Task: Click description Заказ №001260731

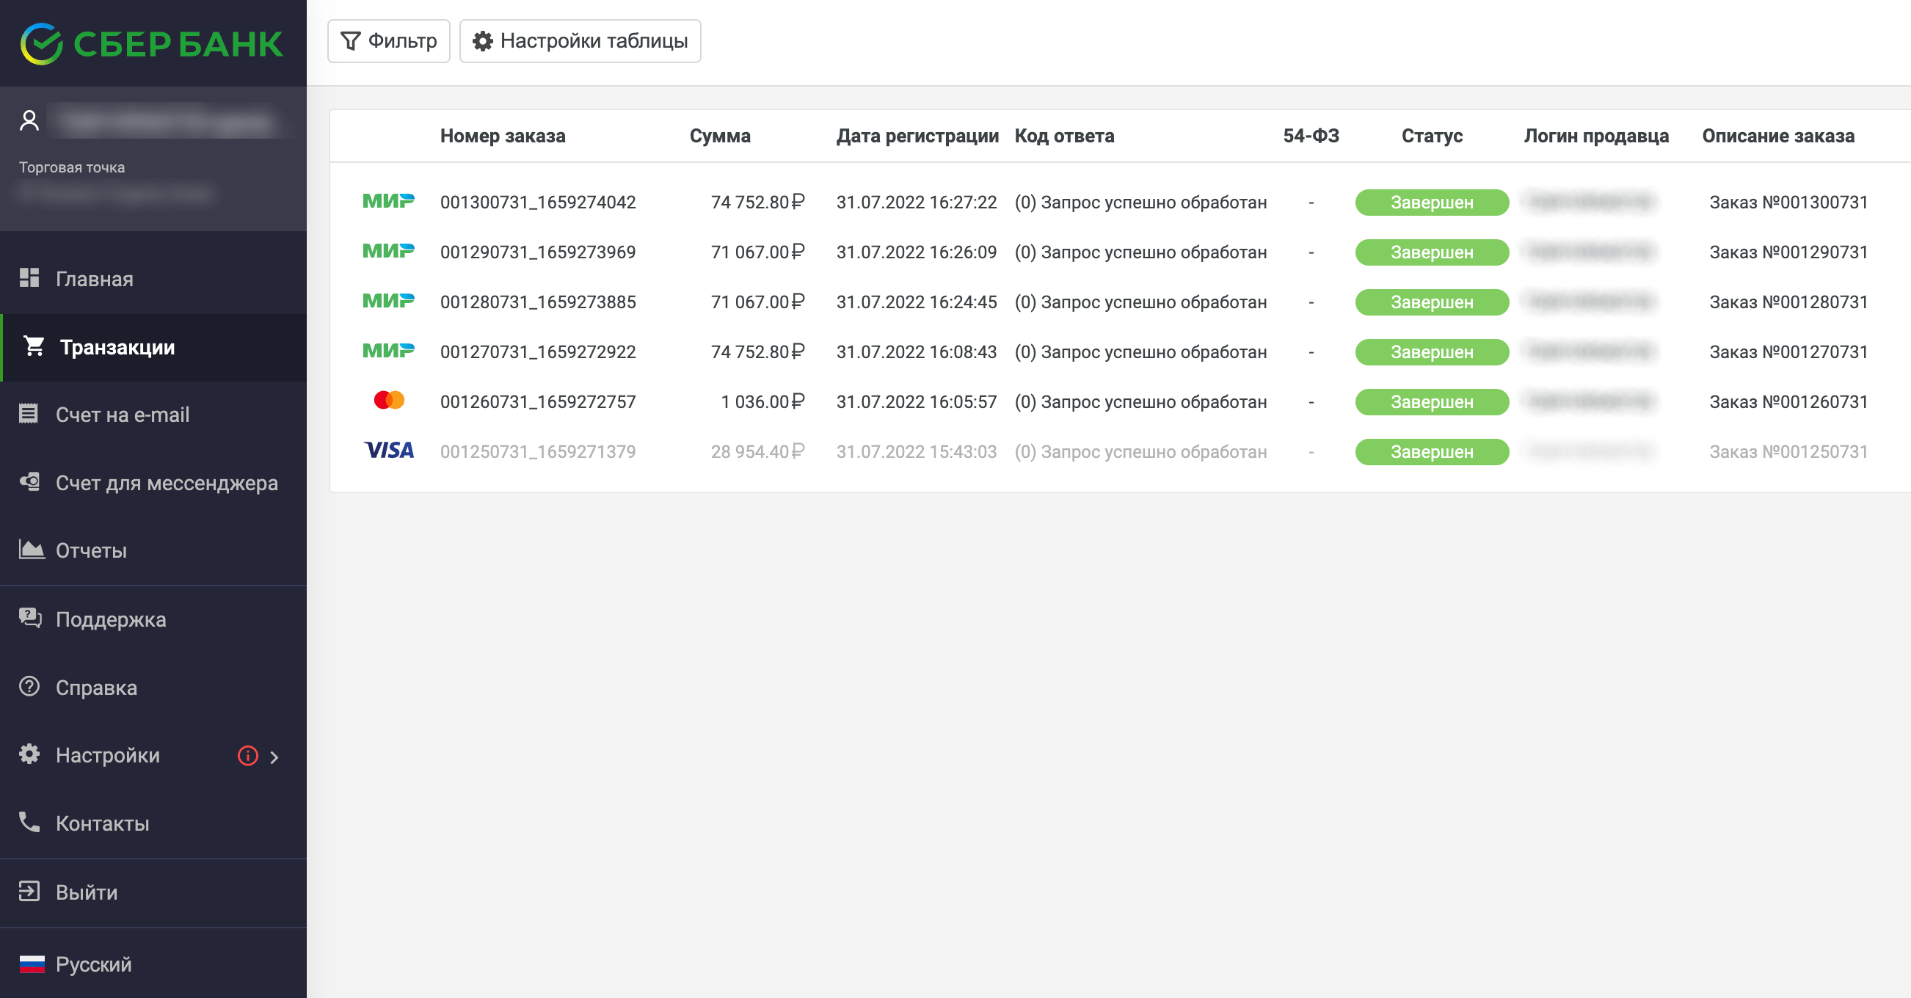Action: click(x=1788, y=401)
